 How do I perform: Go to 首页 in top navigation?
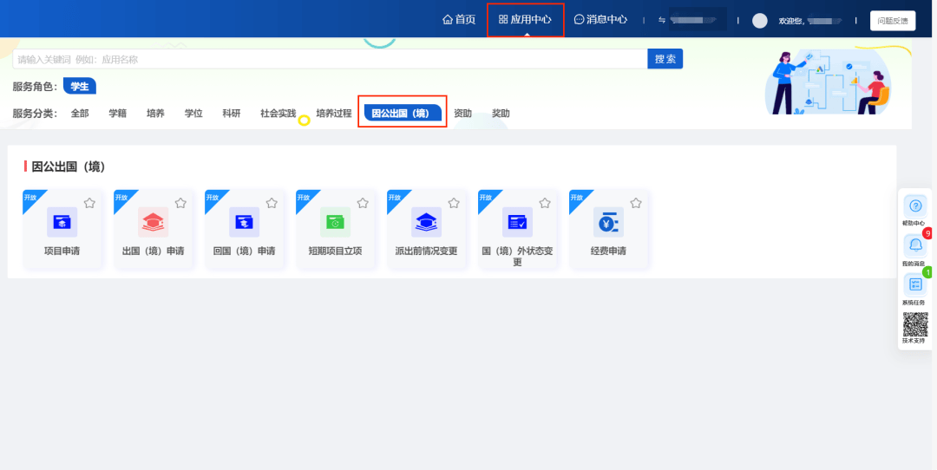click(x=459, y=19)
